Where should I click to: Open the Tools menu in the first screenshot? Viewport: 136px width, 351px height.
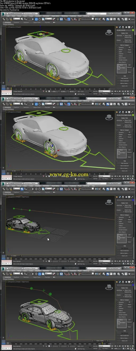tap(13, 16)
